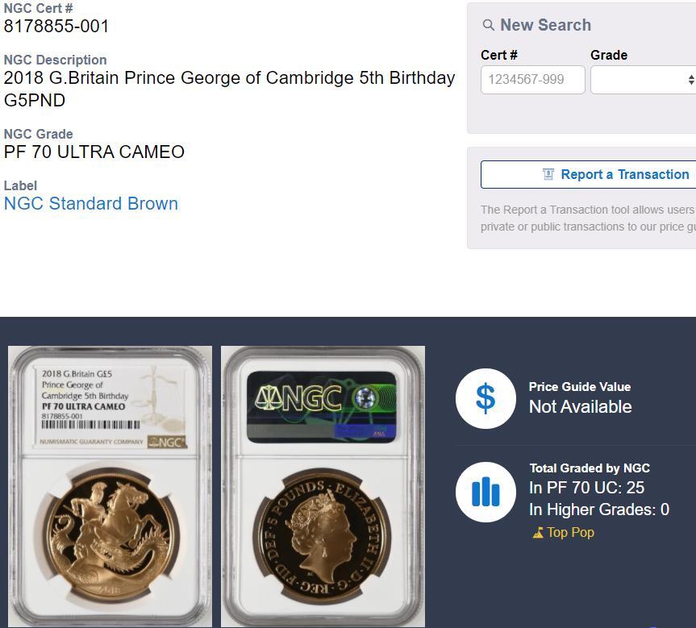Click the NGC logo on slab label

point(167,442)
